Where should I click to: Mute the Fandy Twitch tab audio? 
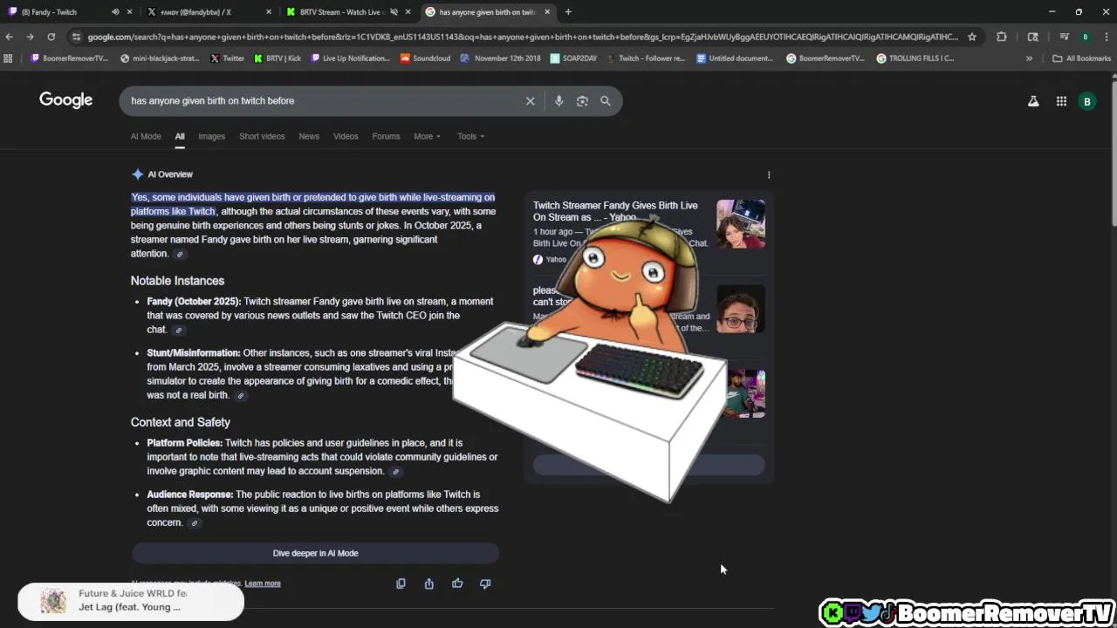[115, 12]
